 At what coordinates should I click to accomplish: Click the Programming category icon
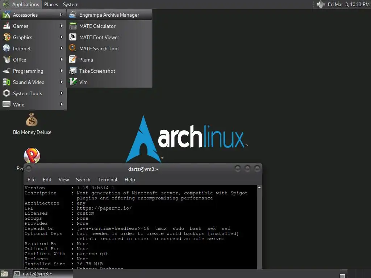pyautogui.click(x=7, y=71)
